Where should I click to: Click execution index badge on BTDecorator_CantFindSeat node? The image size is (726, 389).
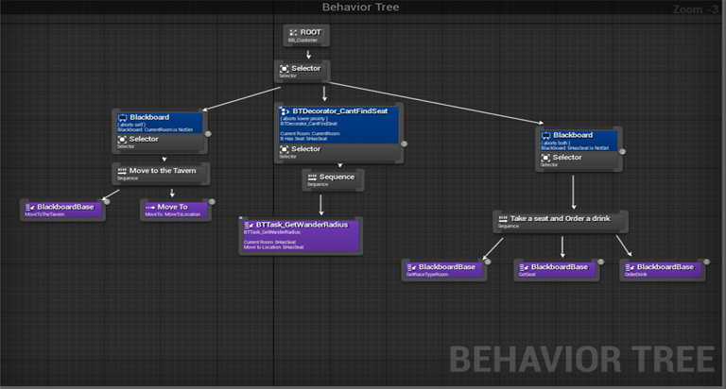(404, 144)
